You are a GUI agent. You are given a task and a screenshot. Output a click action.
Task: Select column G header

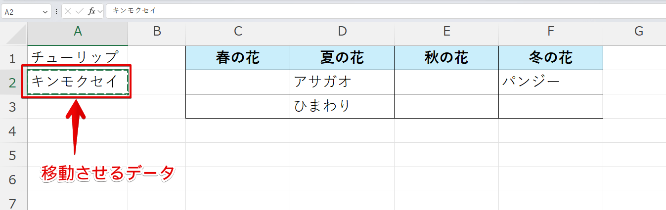(638, 32)
